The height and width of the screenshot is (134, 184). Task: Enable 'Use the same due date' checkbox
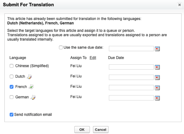click(x=61, y=48)
